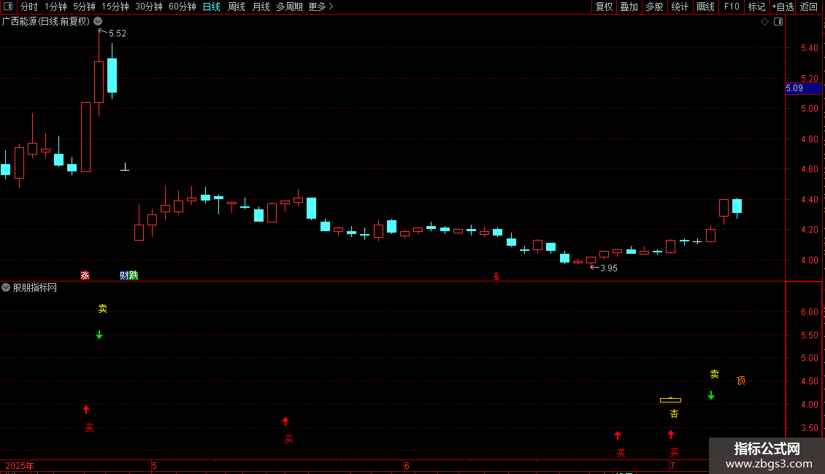Image resolution: width=825 pixels, height=474 pixels.
Task: Select the 15分钟 period tab
Action: 115,7
